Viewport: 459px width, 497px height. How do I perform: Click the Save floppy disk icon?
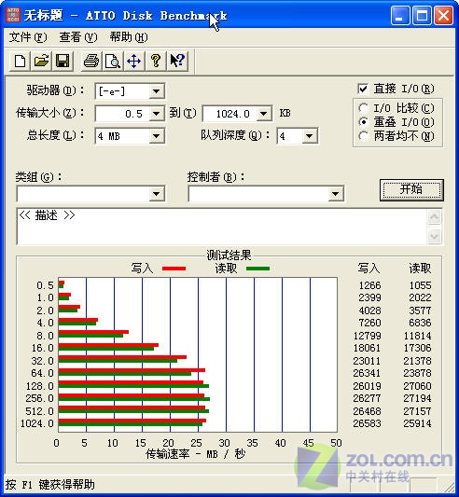coord(63,61)
